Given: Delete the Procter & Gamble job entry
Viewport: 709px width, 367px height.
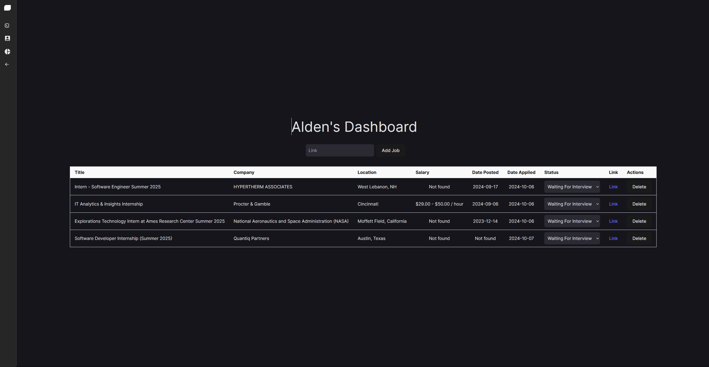Looking at the screenshot, I should tap(639, 204).
